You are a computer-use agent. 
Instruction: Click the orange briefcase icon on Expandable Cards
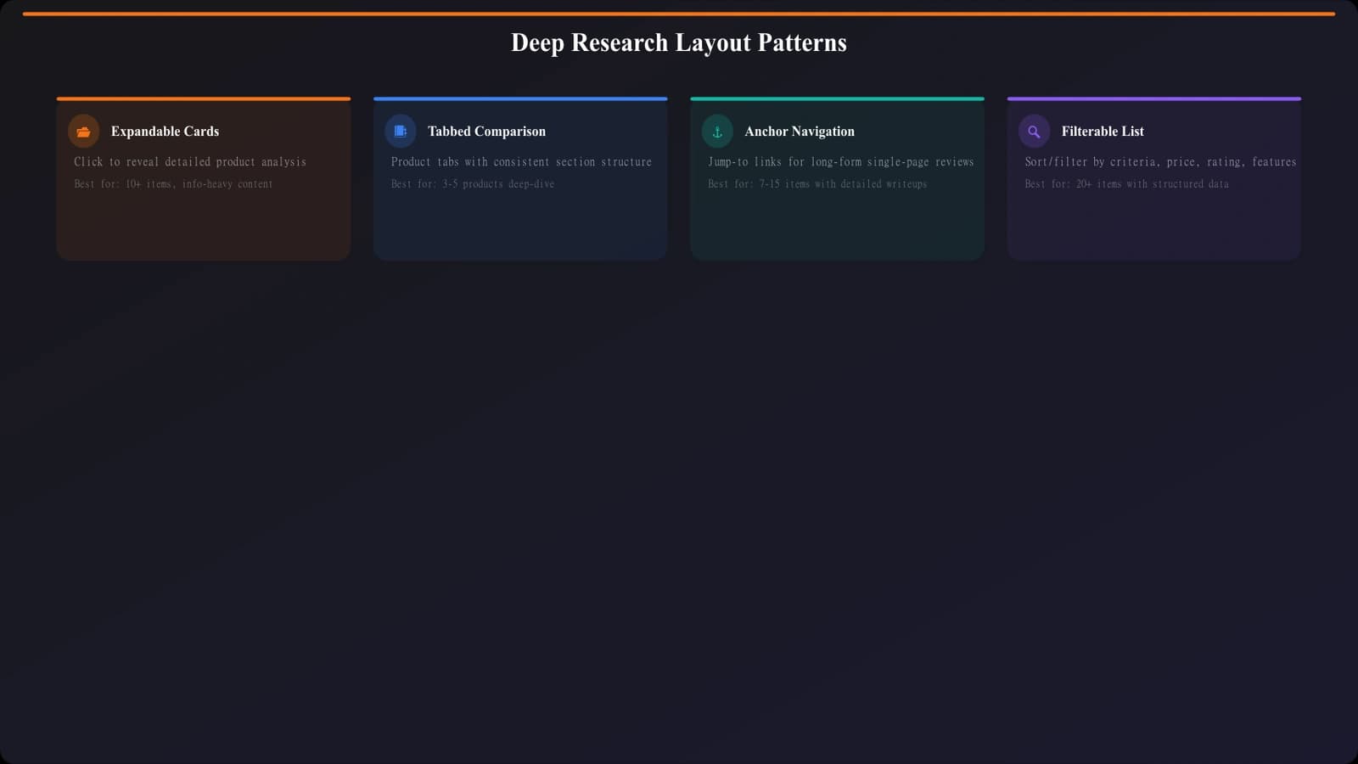(x=83, y=131)
